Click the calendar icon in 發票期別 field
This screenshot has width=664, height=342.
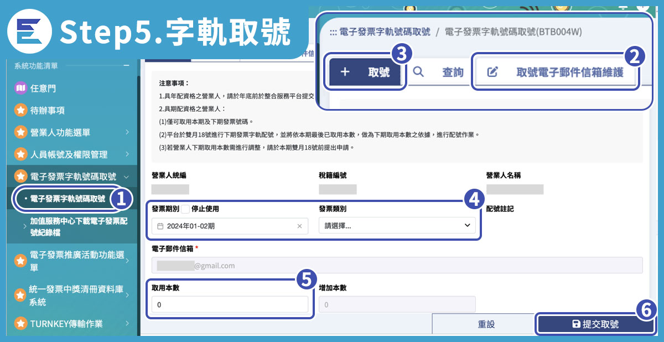(160, 226)
